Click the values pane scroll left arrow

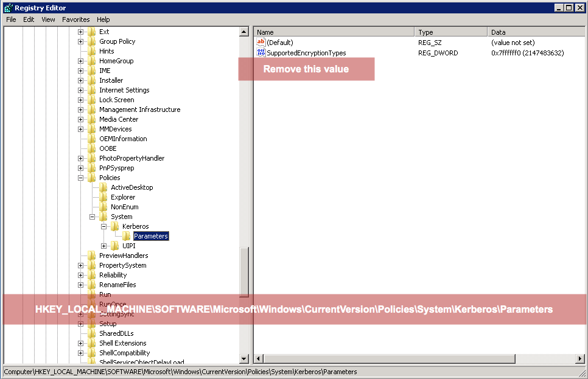(x=258, y=359)
